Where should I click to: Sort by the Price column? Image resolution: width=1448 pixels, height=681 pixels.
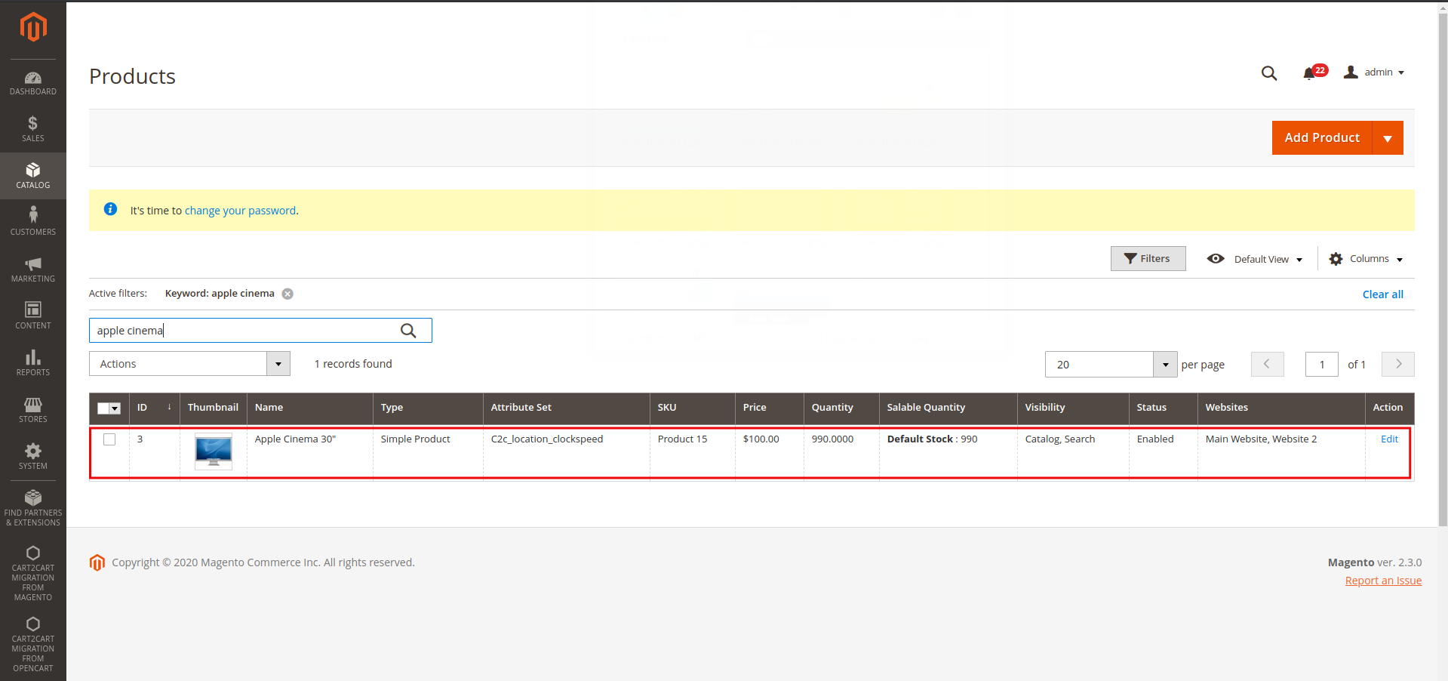click(769, 408)
